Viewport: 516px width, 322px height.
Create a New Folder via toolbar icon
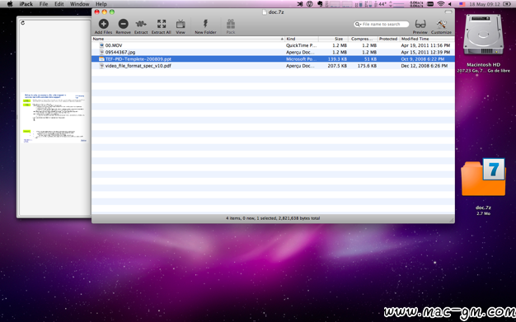coord(205,24)
